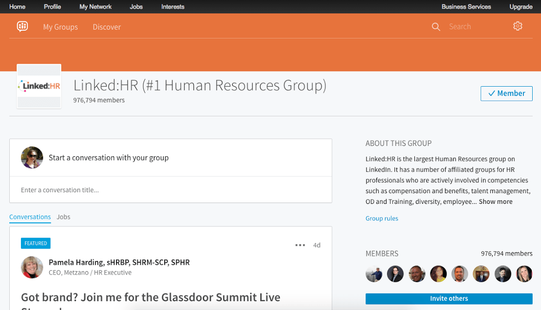Click CEO, Metzano / HR Executive subtitle
The height and width of the screenshot is (310, 541).
pyautogui.click(x=90, y=273)
